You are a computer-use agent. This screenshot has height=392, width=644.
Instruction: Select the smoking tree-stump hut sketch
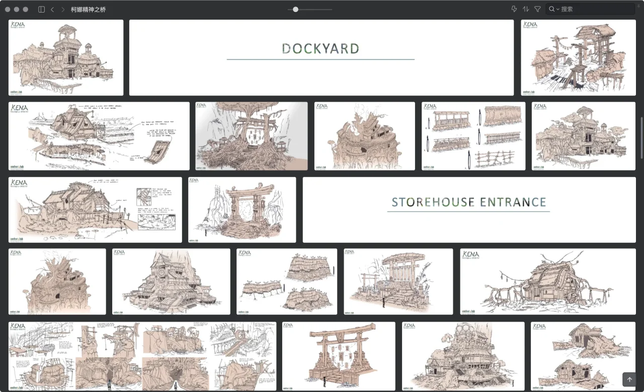click(x=365, y=136)
